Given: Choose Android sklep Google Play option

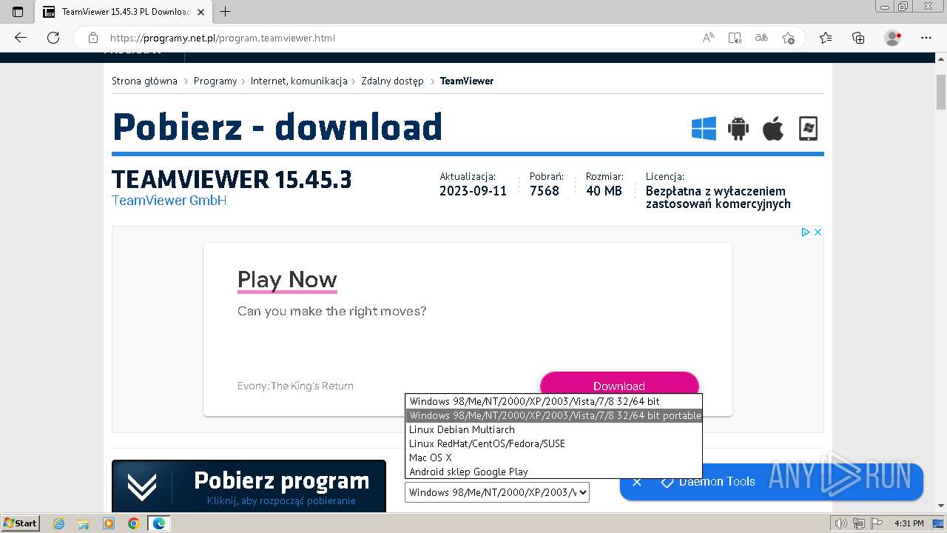Looking at the screenshot, I should tap(553, 472).
